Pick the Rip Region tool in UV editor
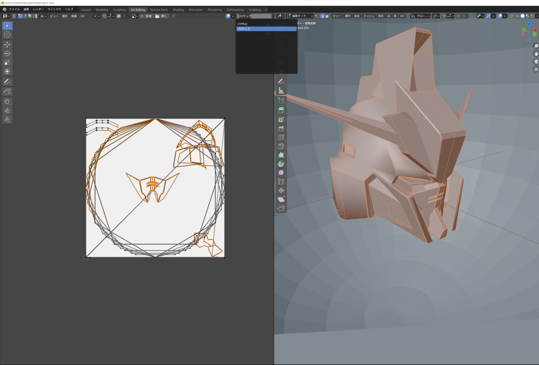539x365 pixels. click(7, 91)
